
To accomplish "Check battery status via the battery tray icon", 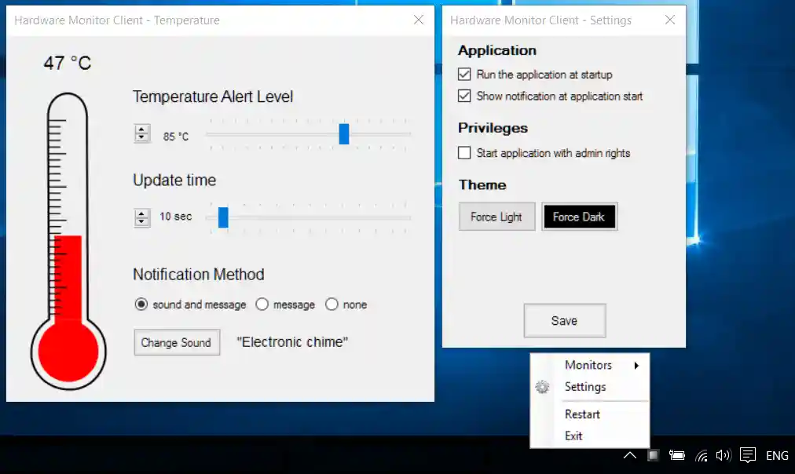I will (676, 455).
